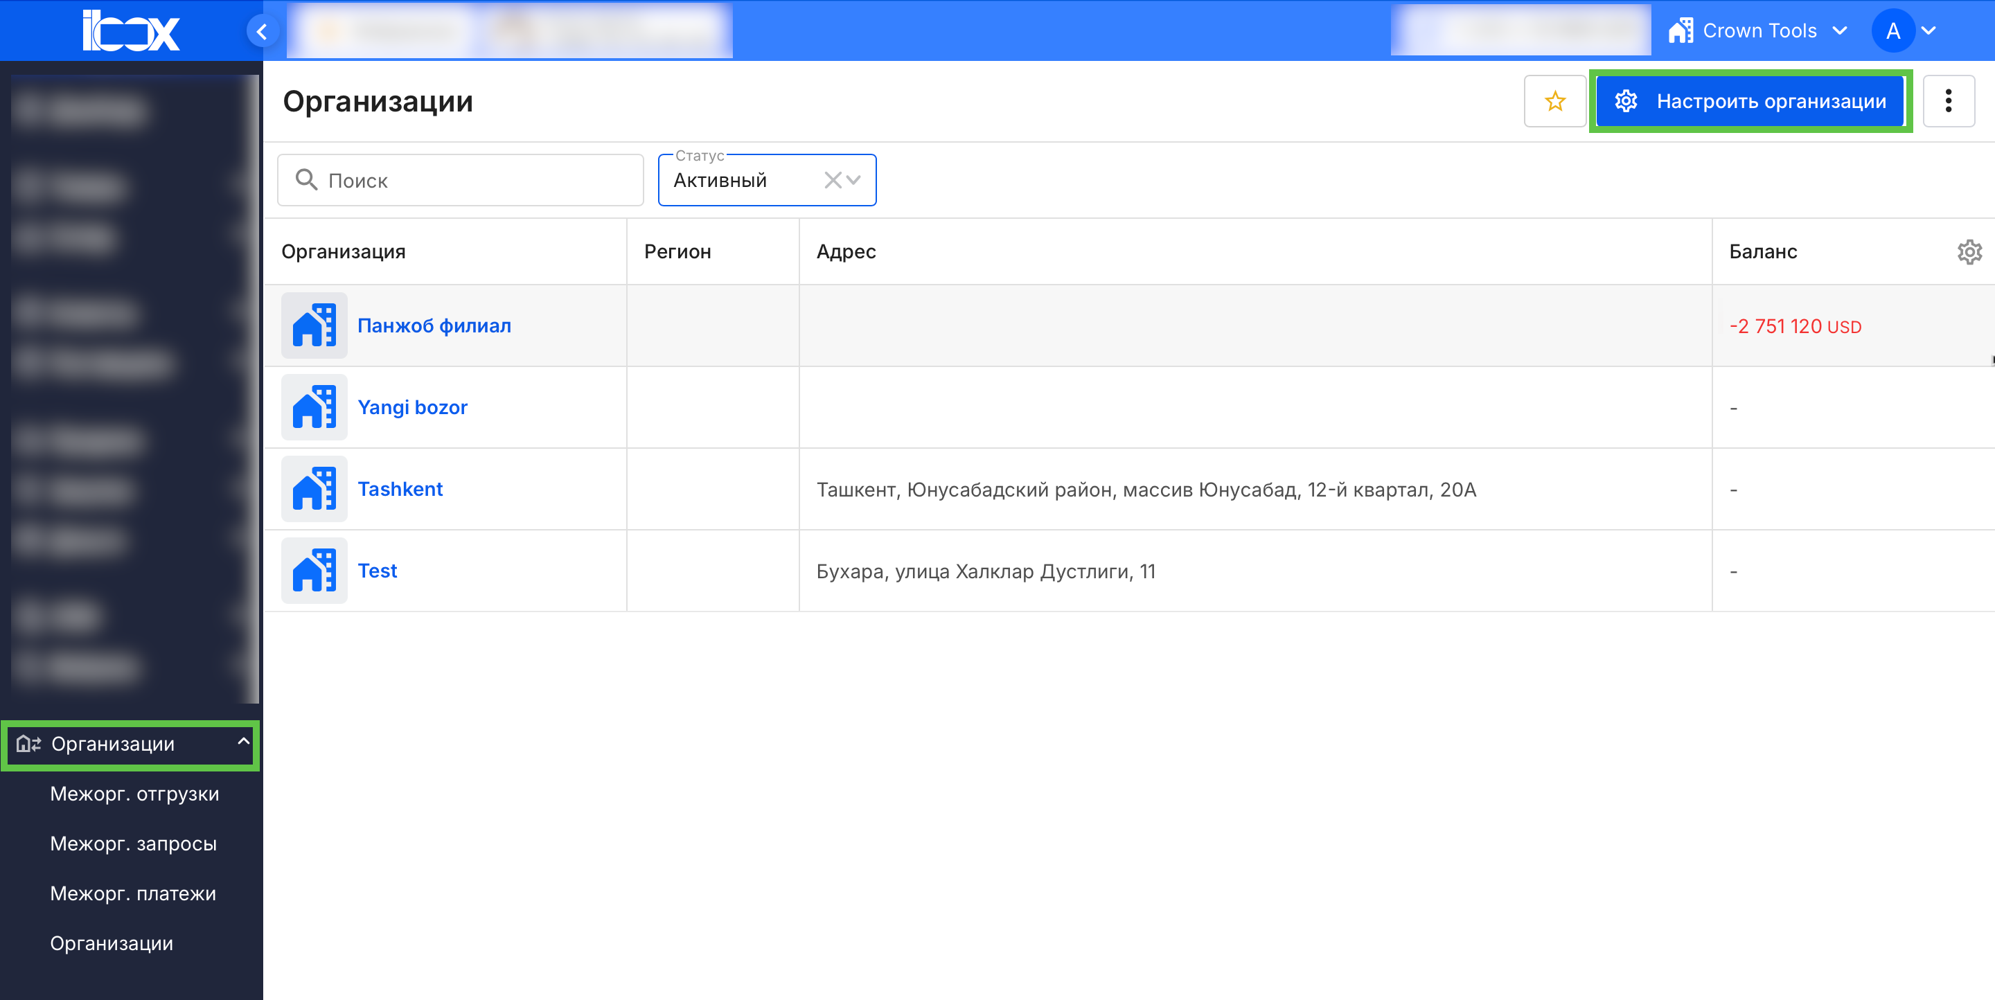Image resolution: width=1995 pixels, height=1000 pixels.
Task: Go to Межорг. платежи submenu
Action: pyautogui.click(x=133, y=893)
